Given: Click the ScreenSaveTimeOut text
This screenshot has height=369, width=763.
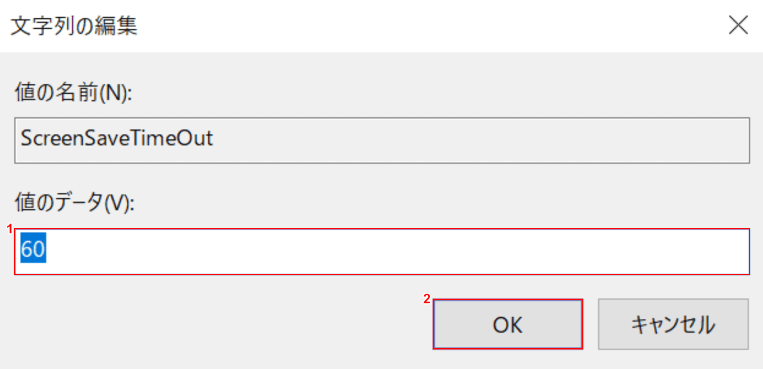Looking at the screenshot, I should pos(117,139).
